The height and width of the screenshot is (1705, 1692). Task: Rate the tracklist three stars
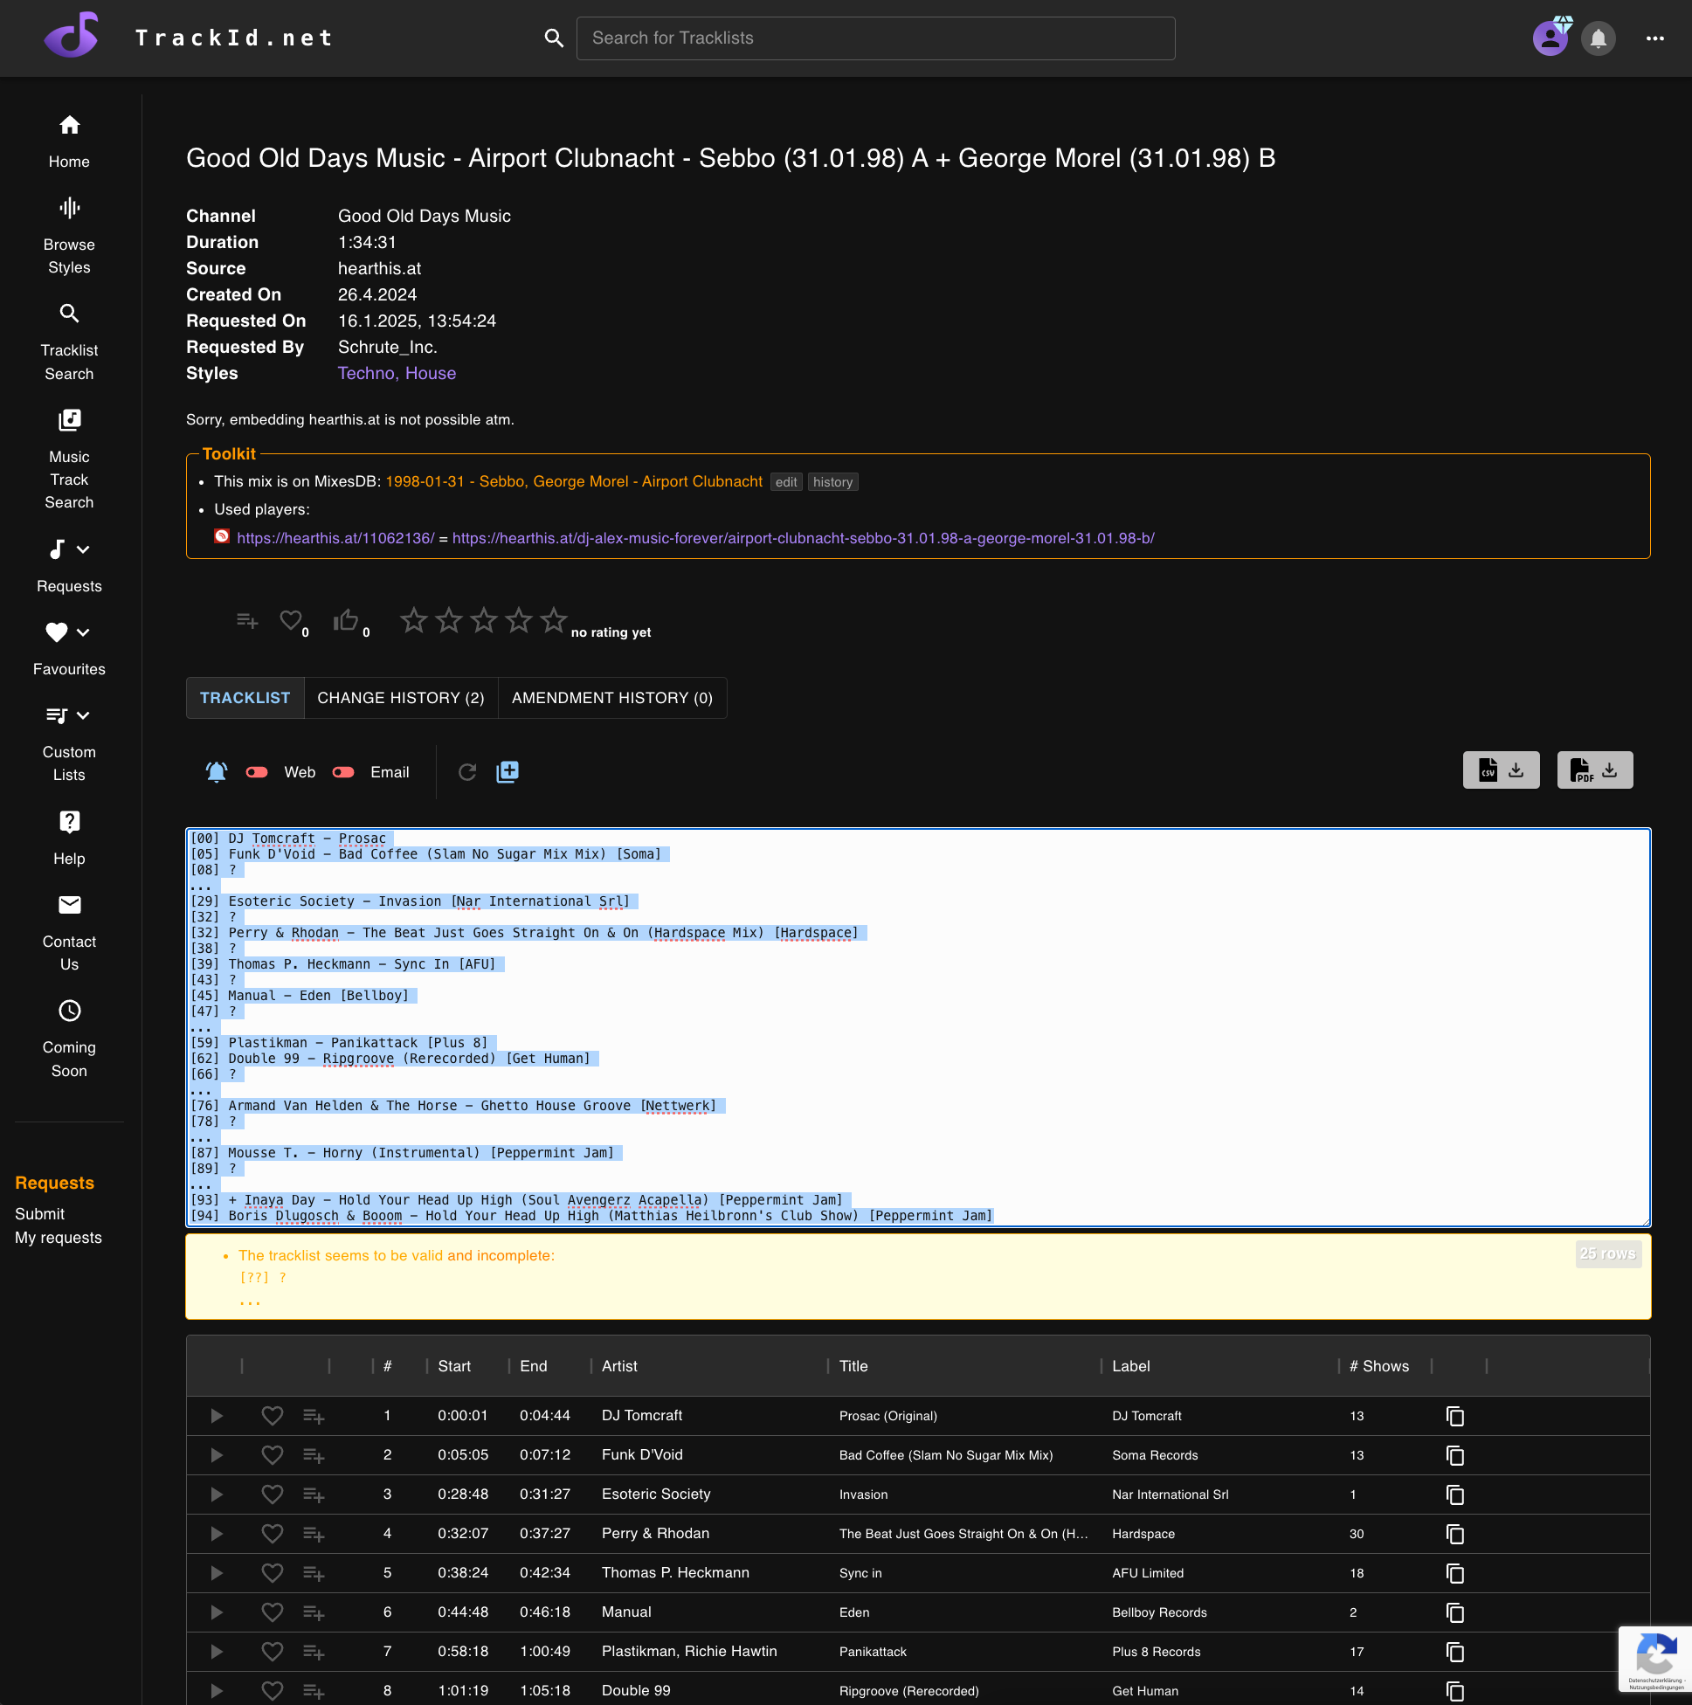484,619
